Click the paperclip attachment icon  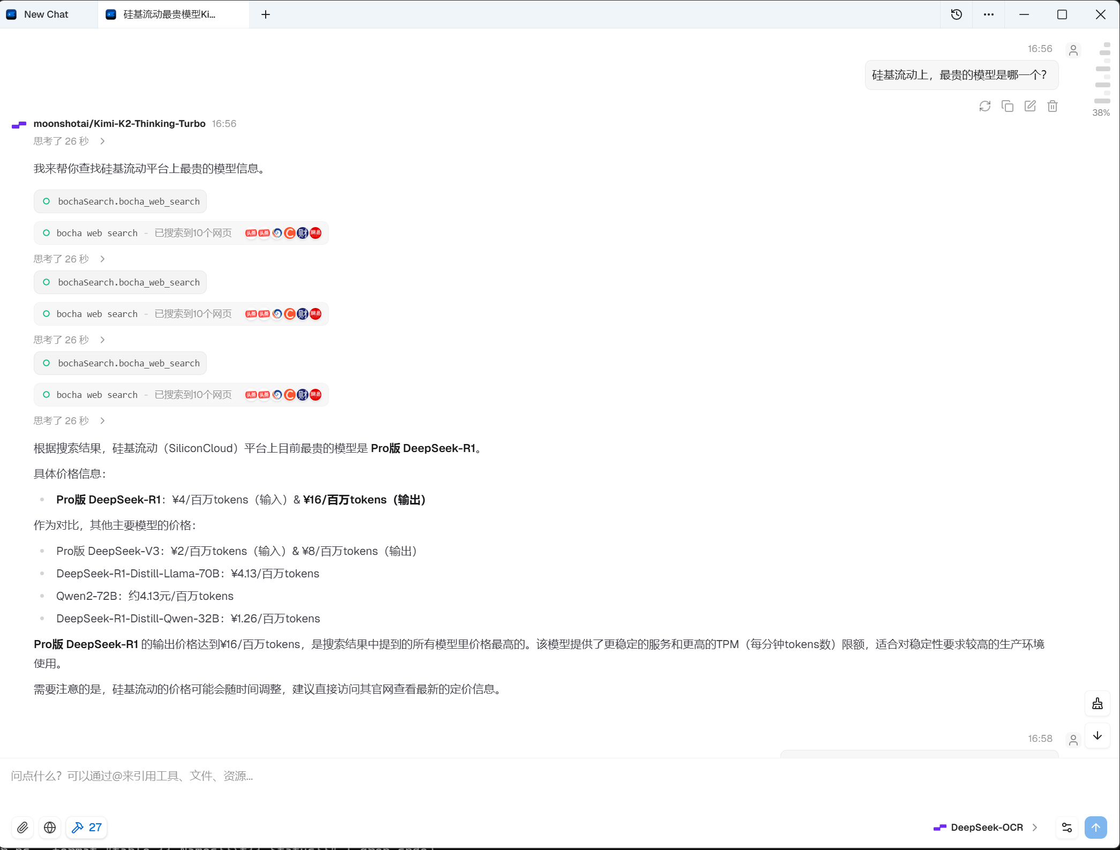[22, 828]
